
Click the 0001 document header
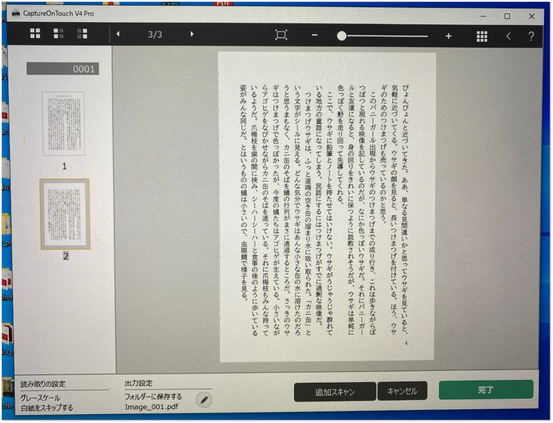62,69
